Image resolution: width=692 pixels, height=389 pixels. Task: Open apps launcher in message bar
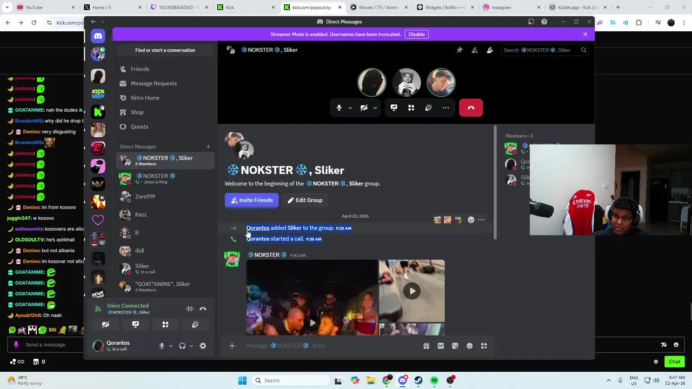pos(484,346)
